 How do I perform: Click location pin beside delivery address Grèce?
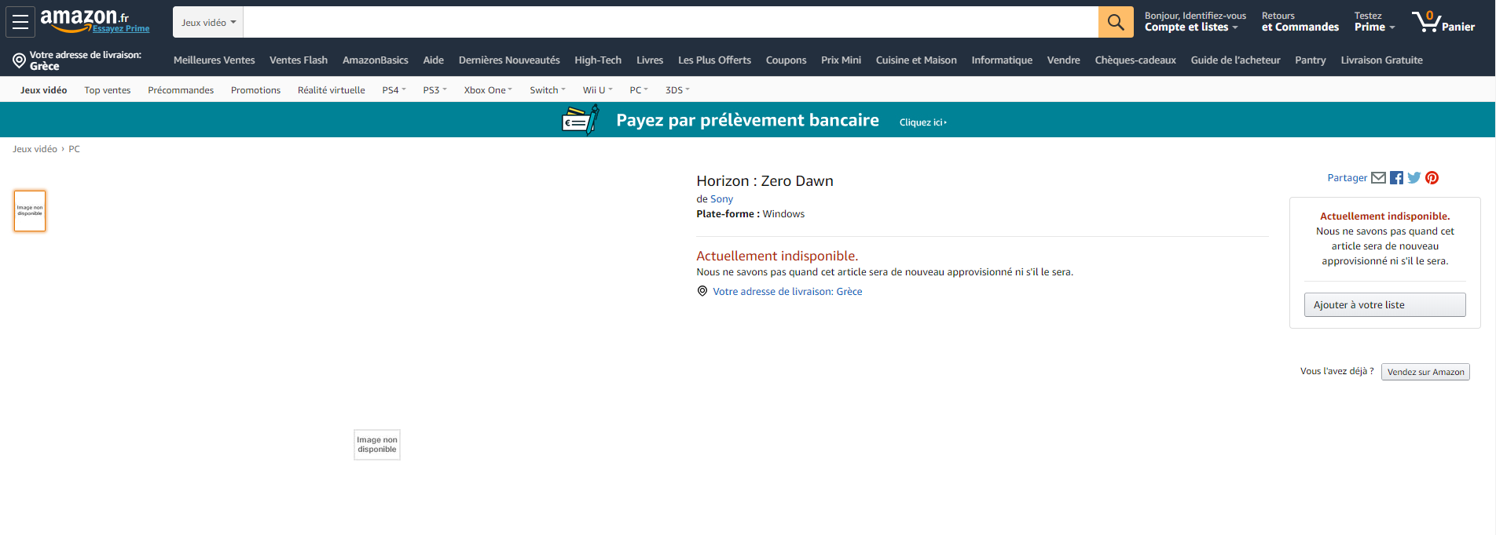click(x=702, y=291)
